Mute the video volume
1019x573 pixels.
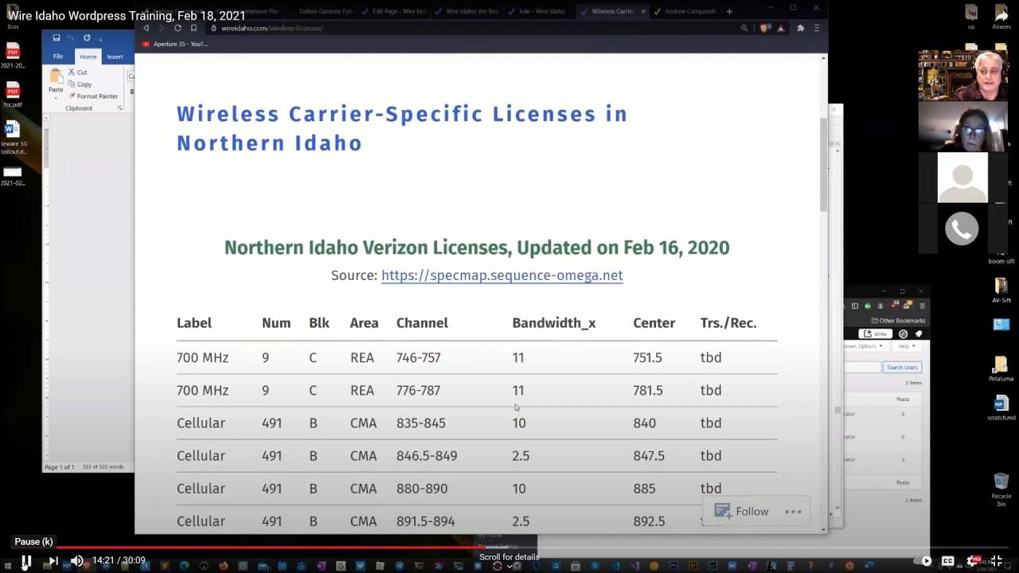click(x=76, y=561)
